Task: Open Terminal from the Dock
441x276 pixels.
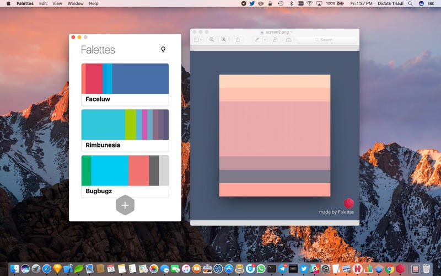Action: 272,269
